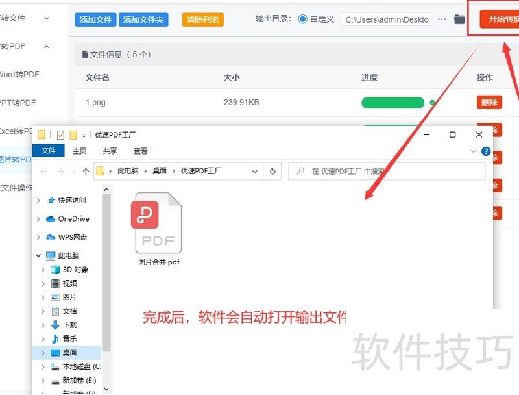Click the green progress bar of 1.png
The image size is (519, 395).
coord(392,103)
